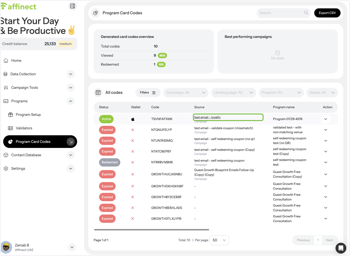350x256 pixels.
Task: Expand the Contact Database chevron
Action: coord(71,155)
